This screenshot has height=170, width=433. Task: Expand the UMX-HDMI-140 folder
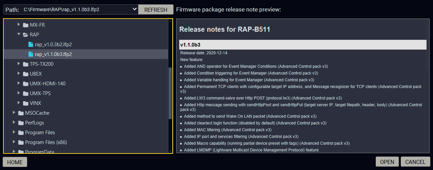pyautogui.click(x=19, y=84)
